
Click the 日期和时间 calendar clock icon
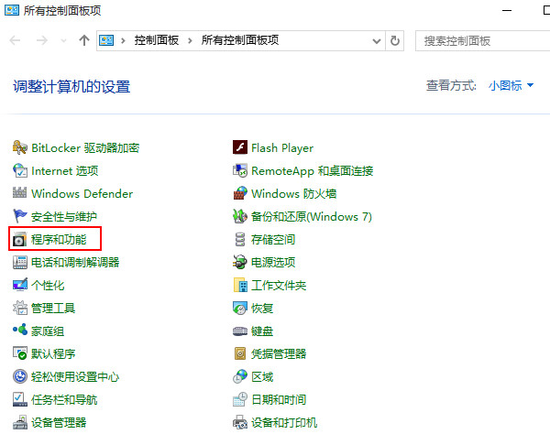point(240,399)
